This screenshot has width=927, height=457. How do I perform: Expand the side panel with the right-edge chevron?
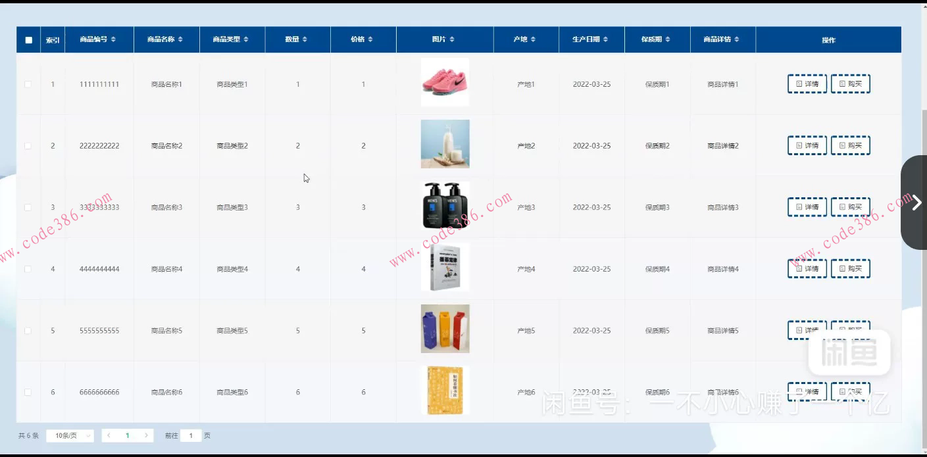point(916,203)
